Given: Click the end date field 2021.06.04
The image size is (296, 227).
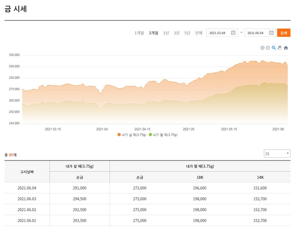Looking at the screenshot, I should (x=260, y=33).
